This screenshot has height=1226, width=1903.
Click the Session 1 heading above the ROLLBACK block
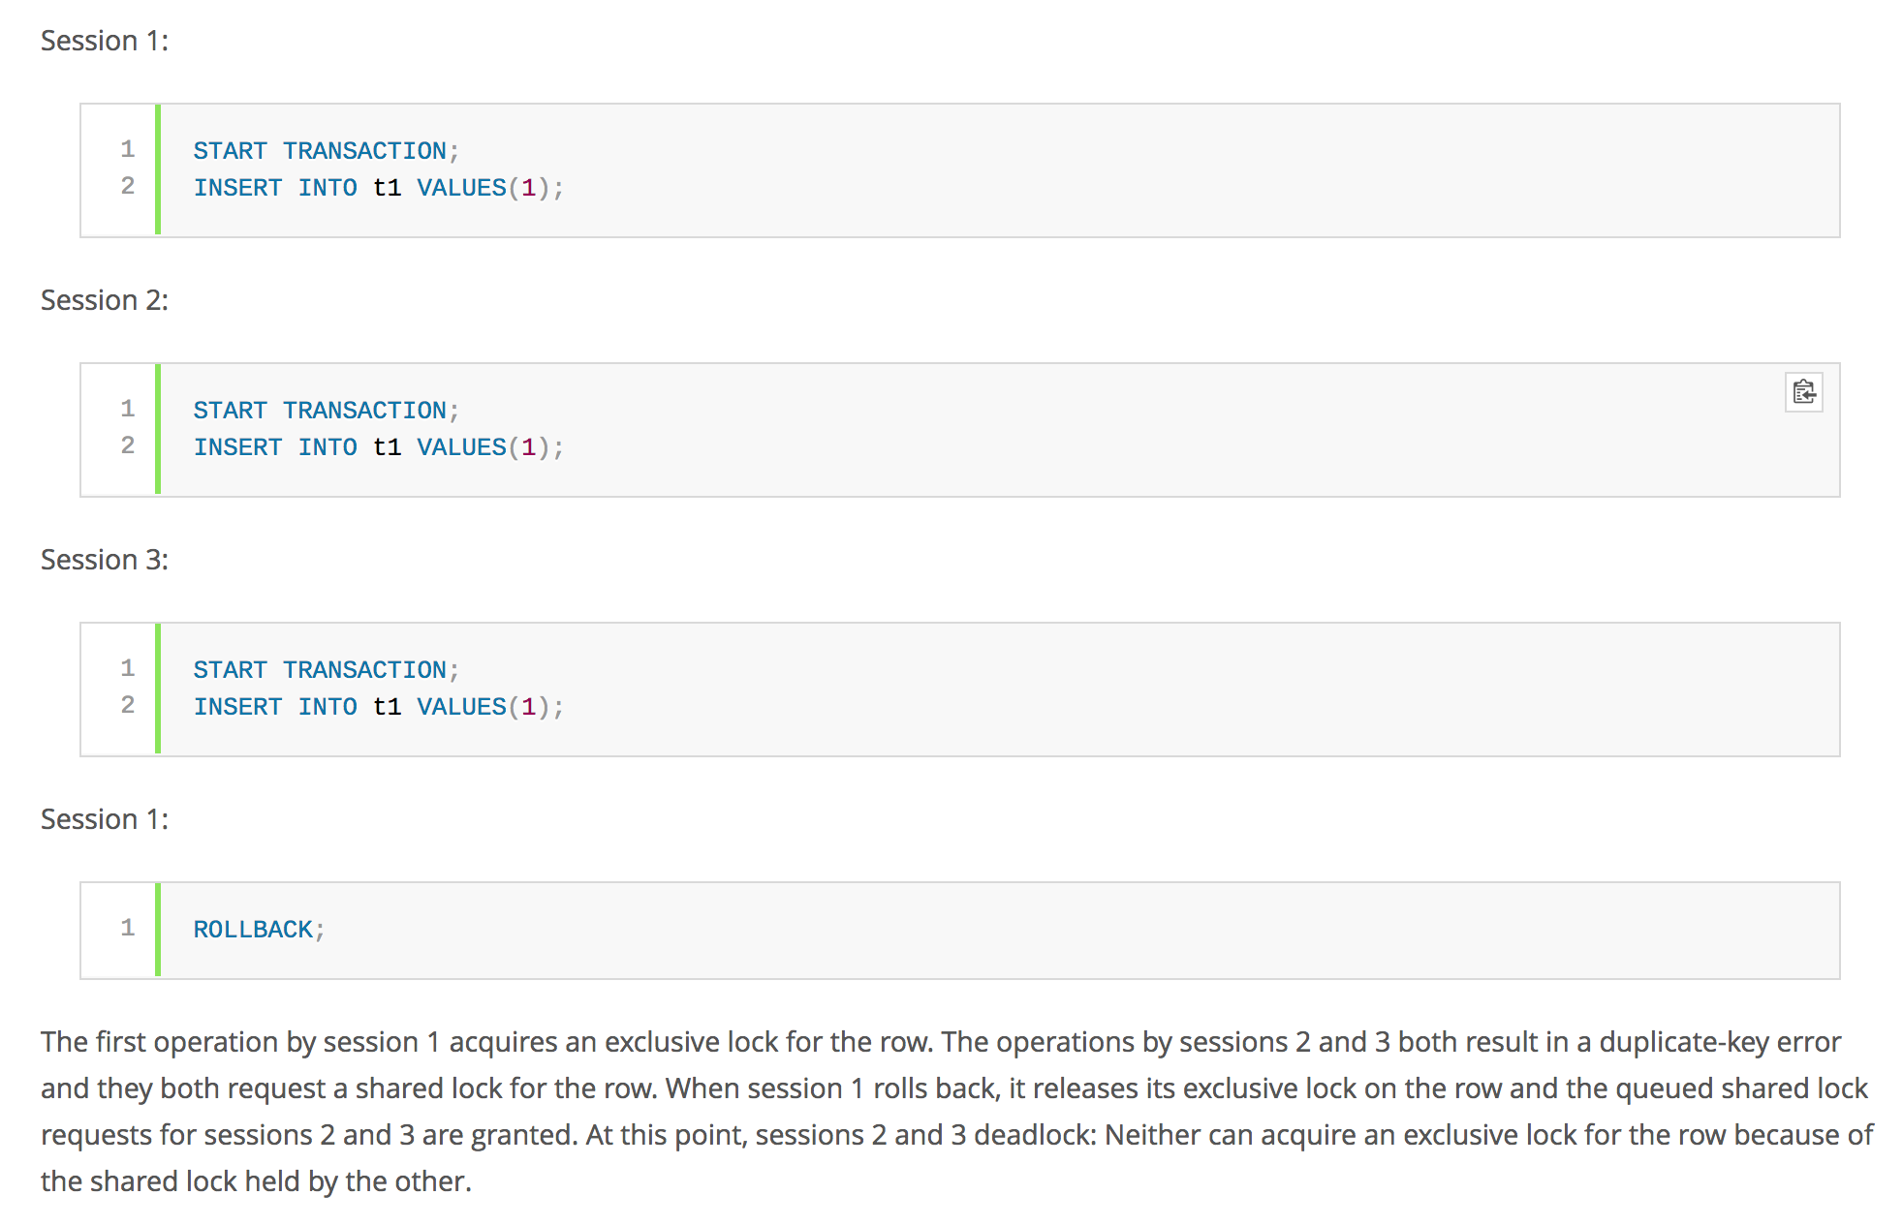(105, 819)
